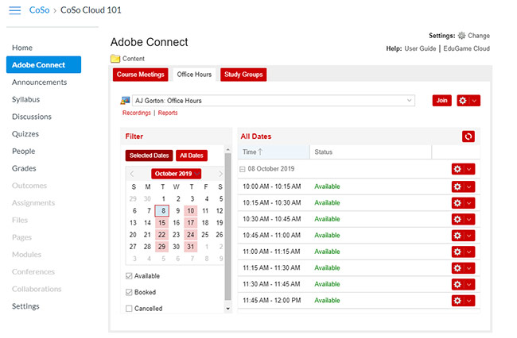517x338 pixels.
Task: Open the October 2019 month dropdown
Action: coord(177,174)
